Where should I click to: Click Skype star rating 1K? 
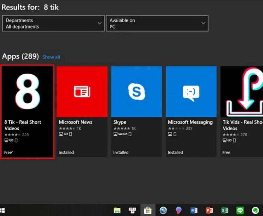[125, 128]
